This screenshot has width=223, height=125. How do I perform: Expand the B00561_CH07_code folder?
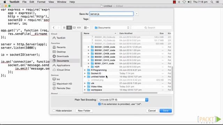(x=89, y=50)
